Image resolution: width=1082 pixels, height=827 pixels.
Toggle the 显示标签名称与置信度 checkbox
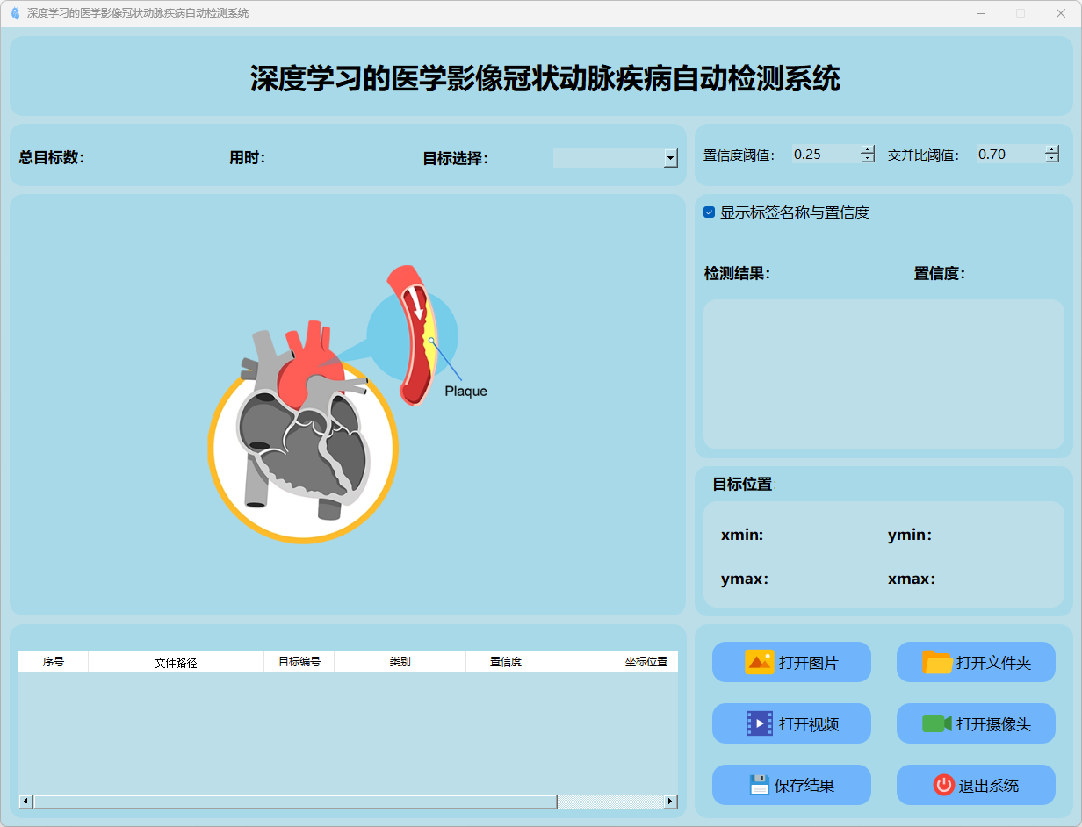point(710,212)
